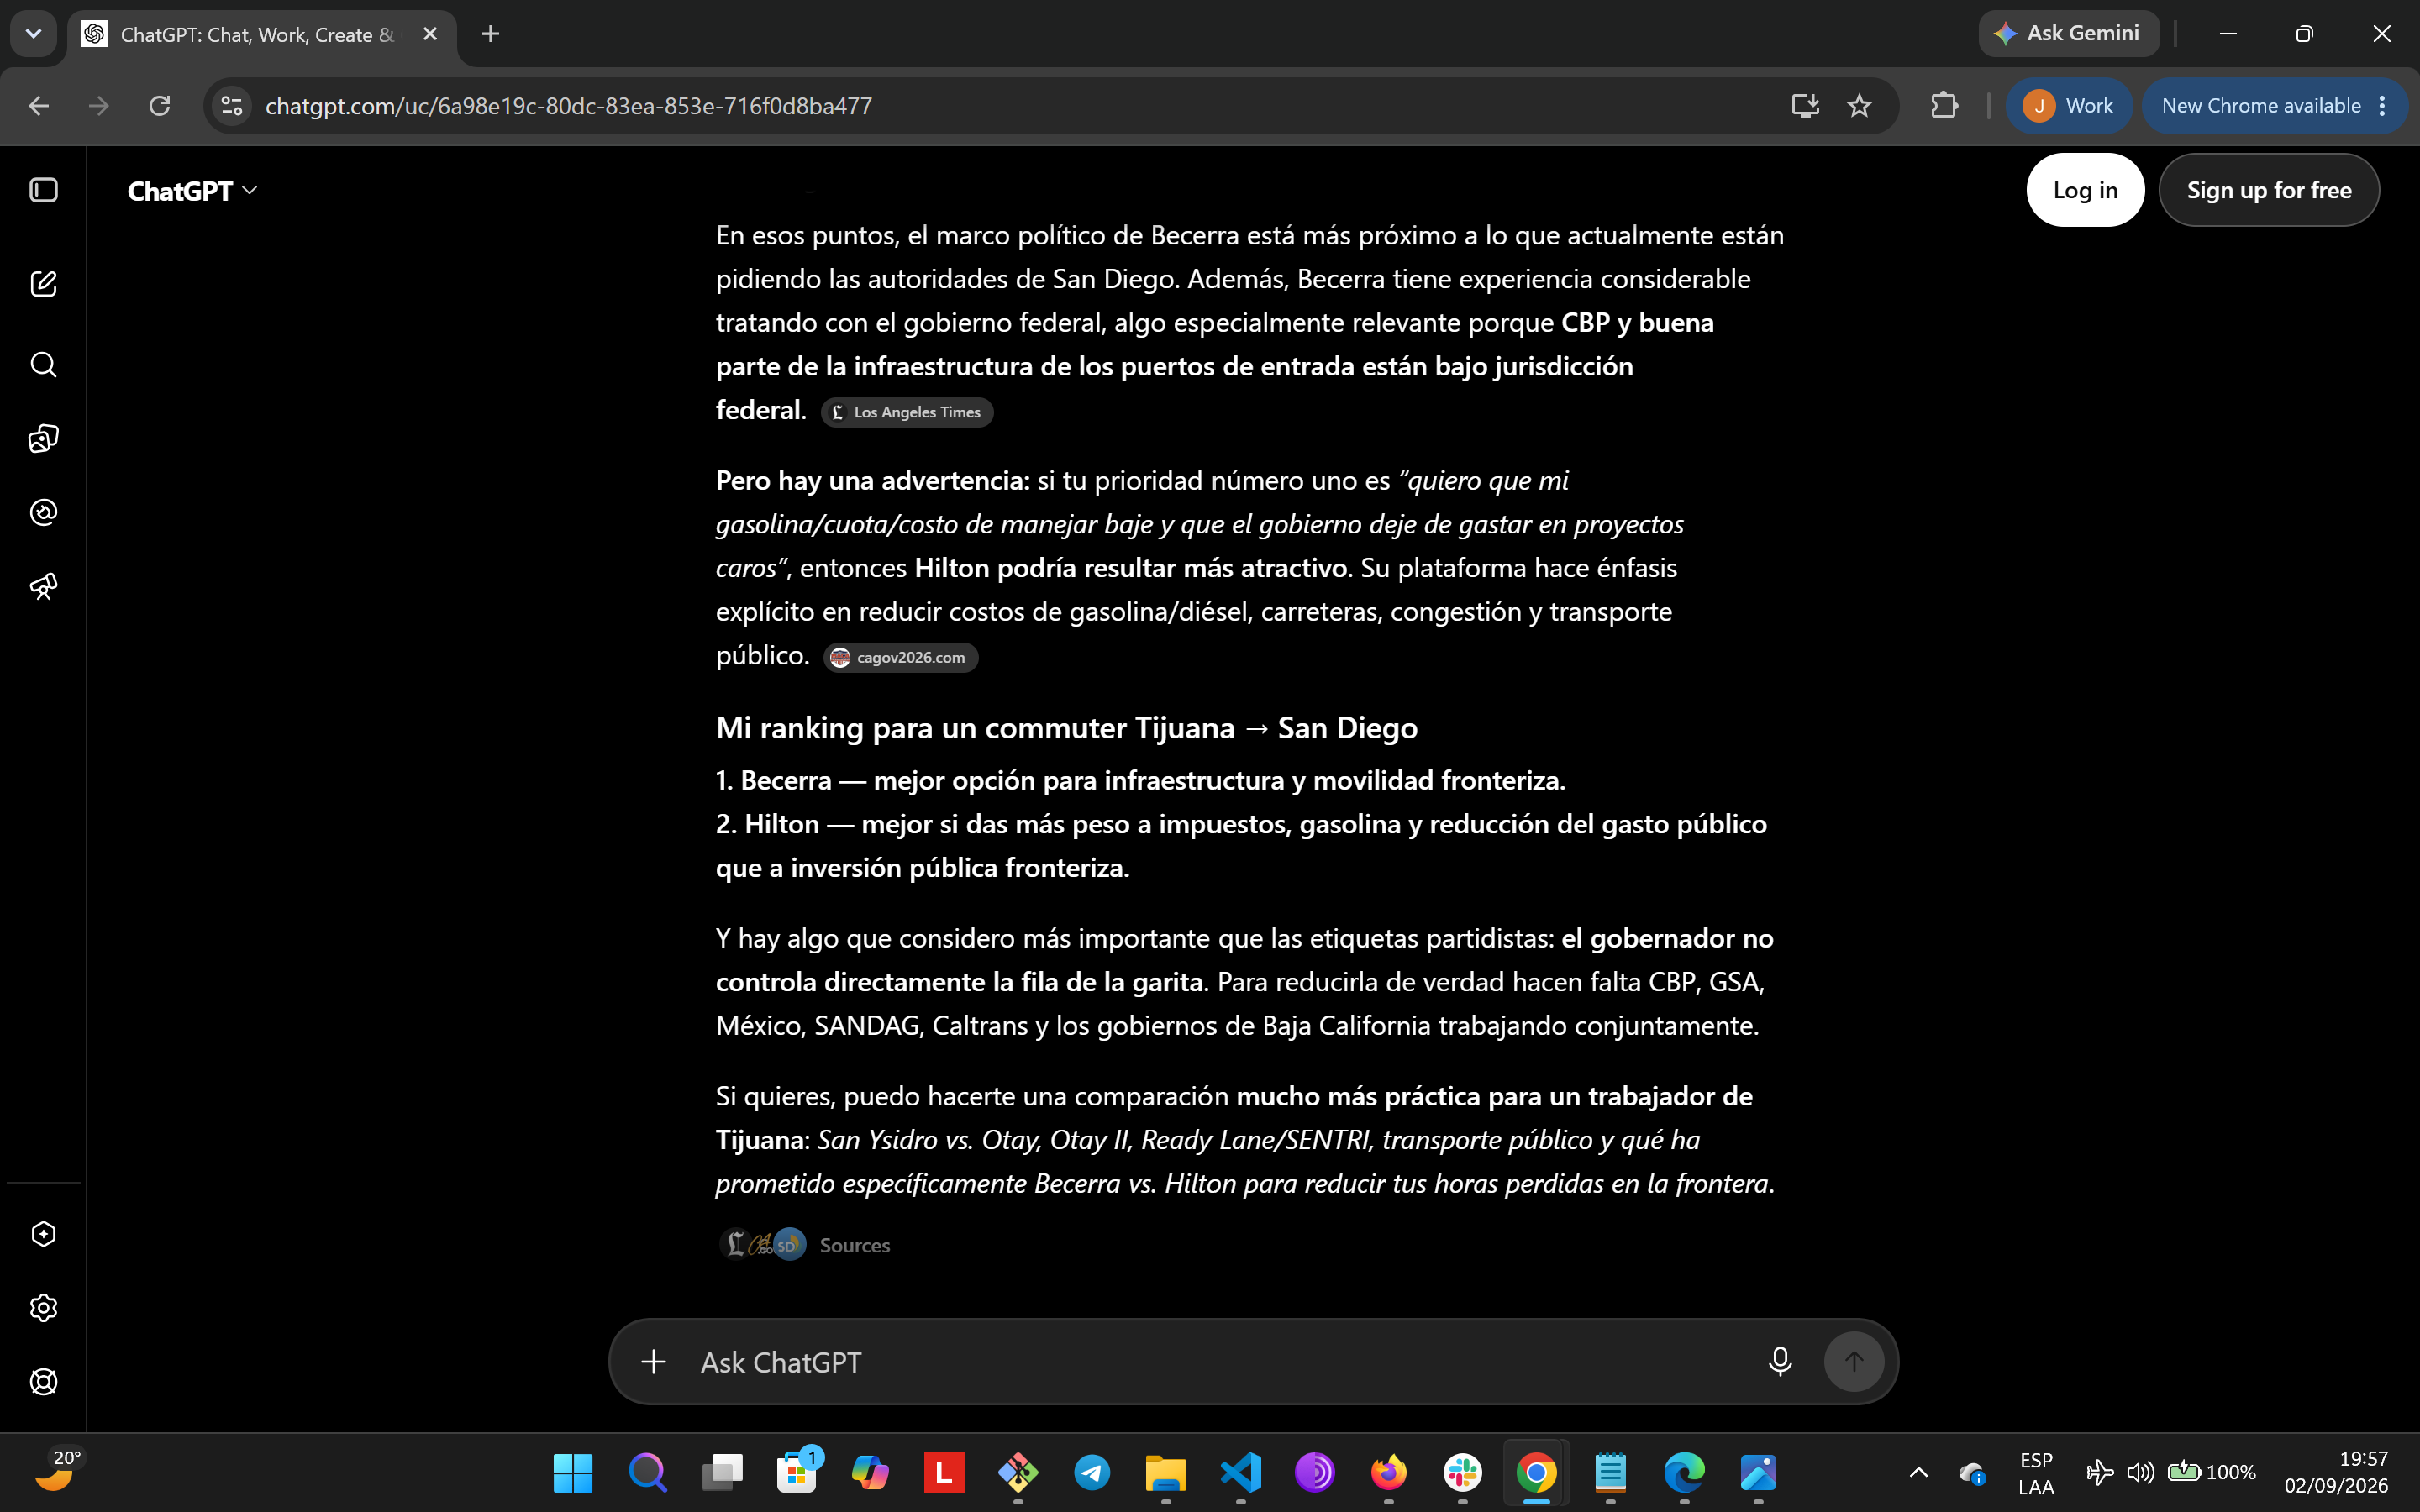Click Sign up for free
The image size is (2420, 1512).
2269,190
